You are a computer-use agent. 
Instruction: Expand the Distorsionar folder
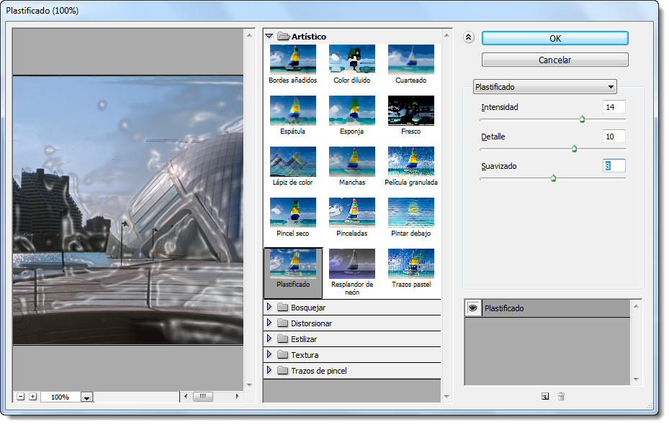click(x=269, y=323)
